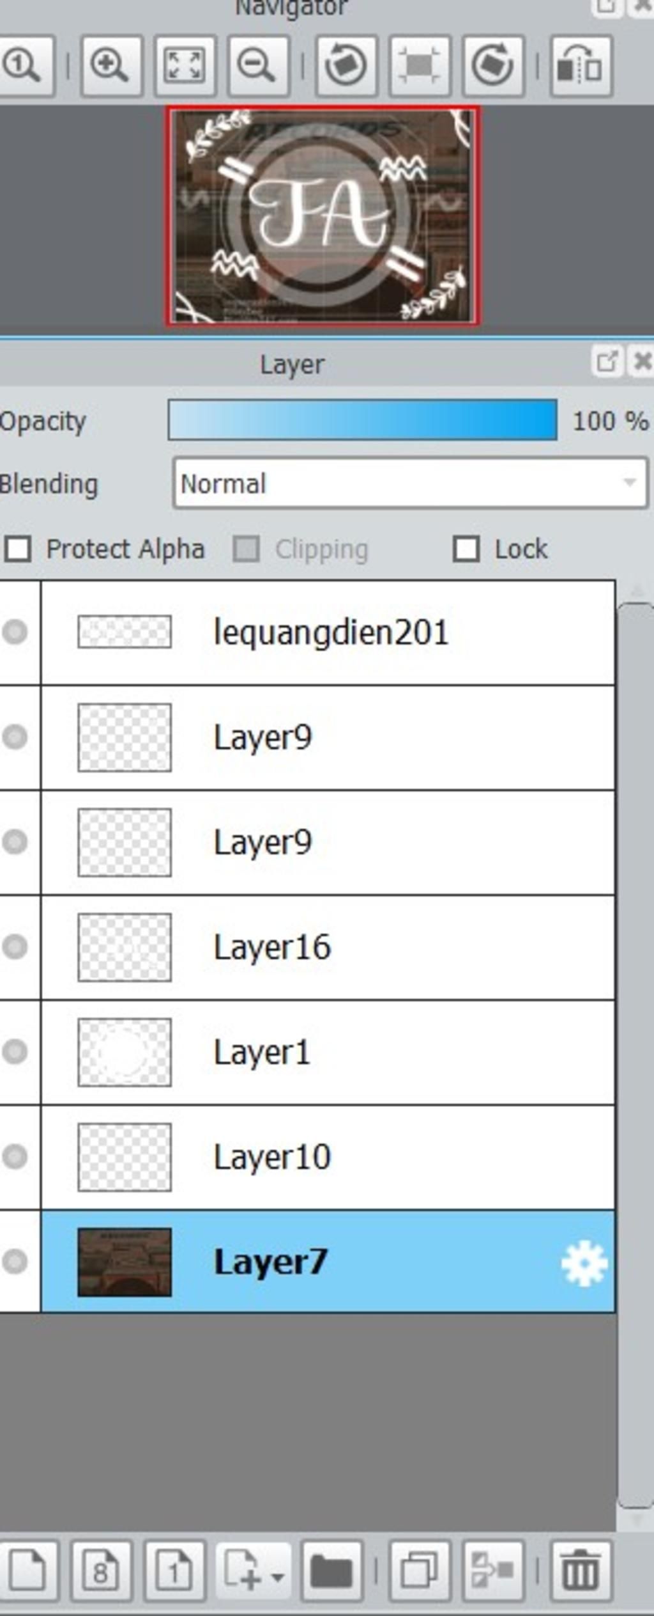Enable the Protect Alpha checkbox
This screenshot has width=654, height=1616.
tap(18, 549)
